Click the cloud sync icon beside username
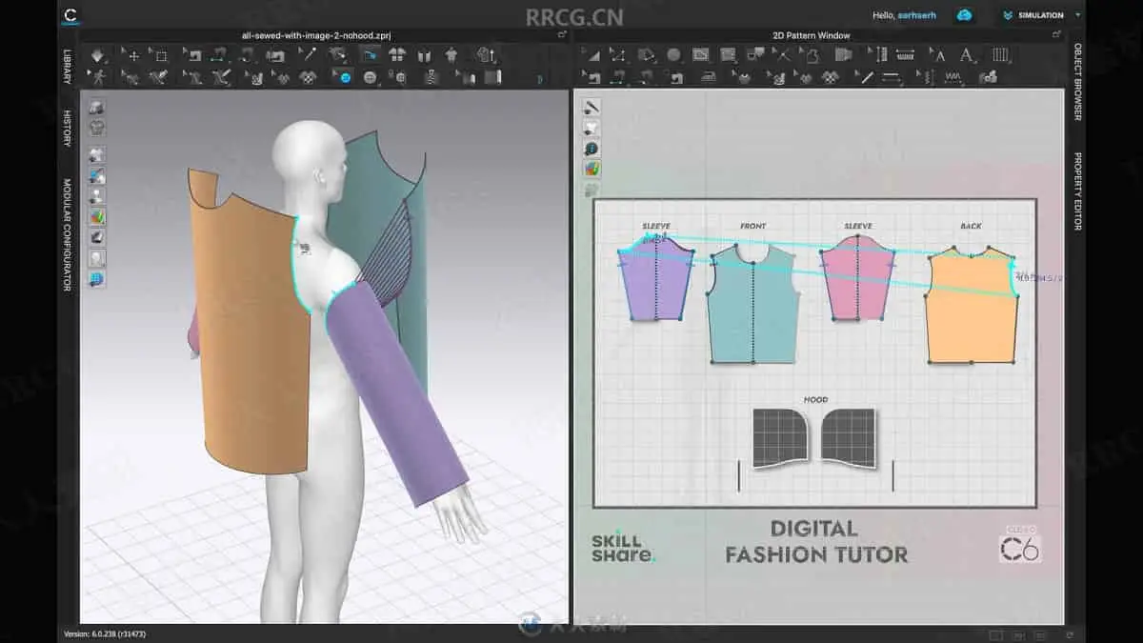 965,15
